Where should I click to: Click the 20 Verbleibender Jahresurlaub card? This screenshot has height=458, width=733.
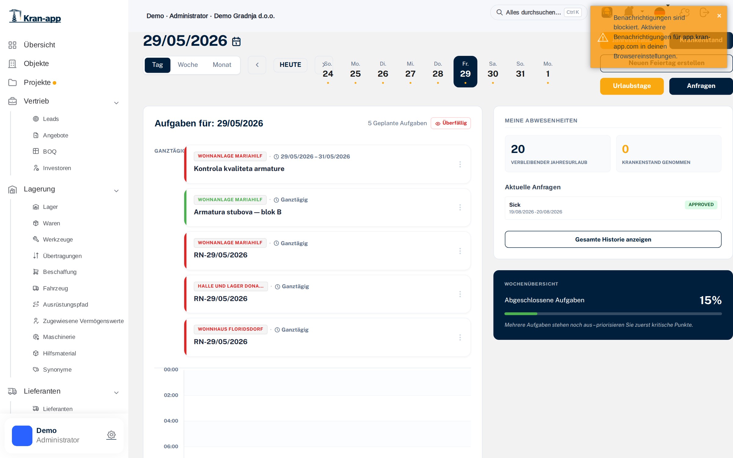point(557,154)
